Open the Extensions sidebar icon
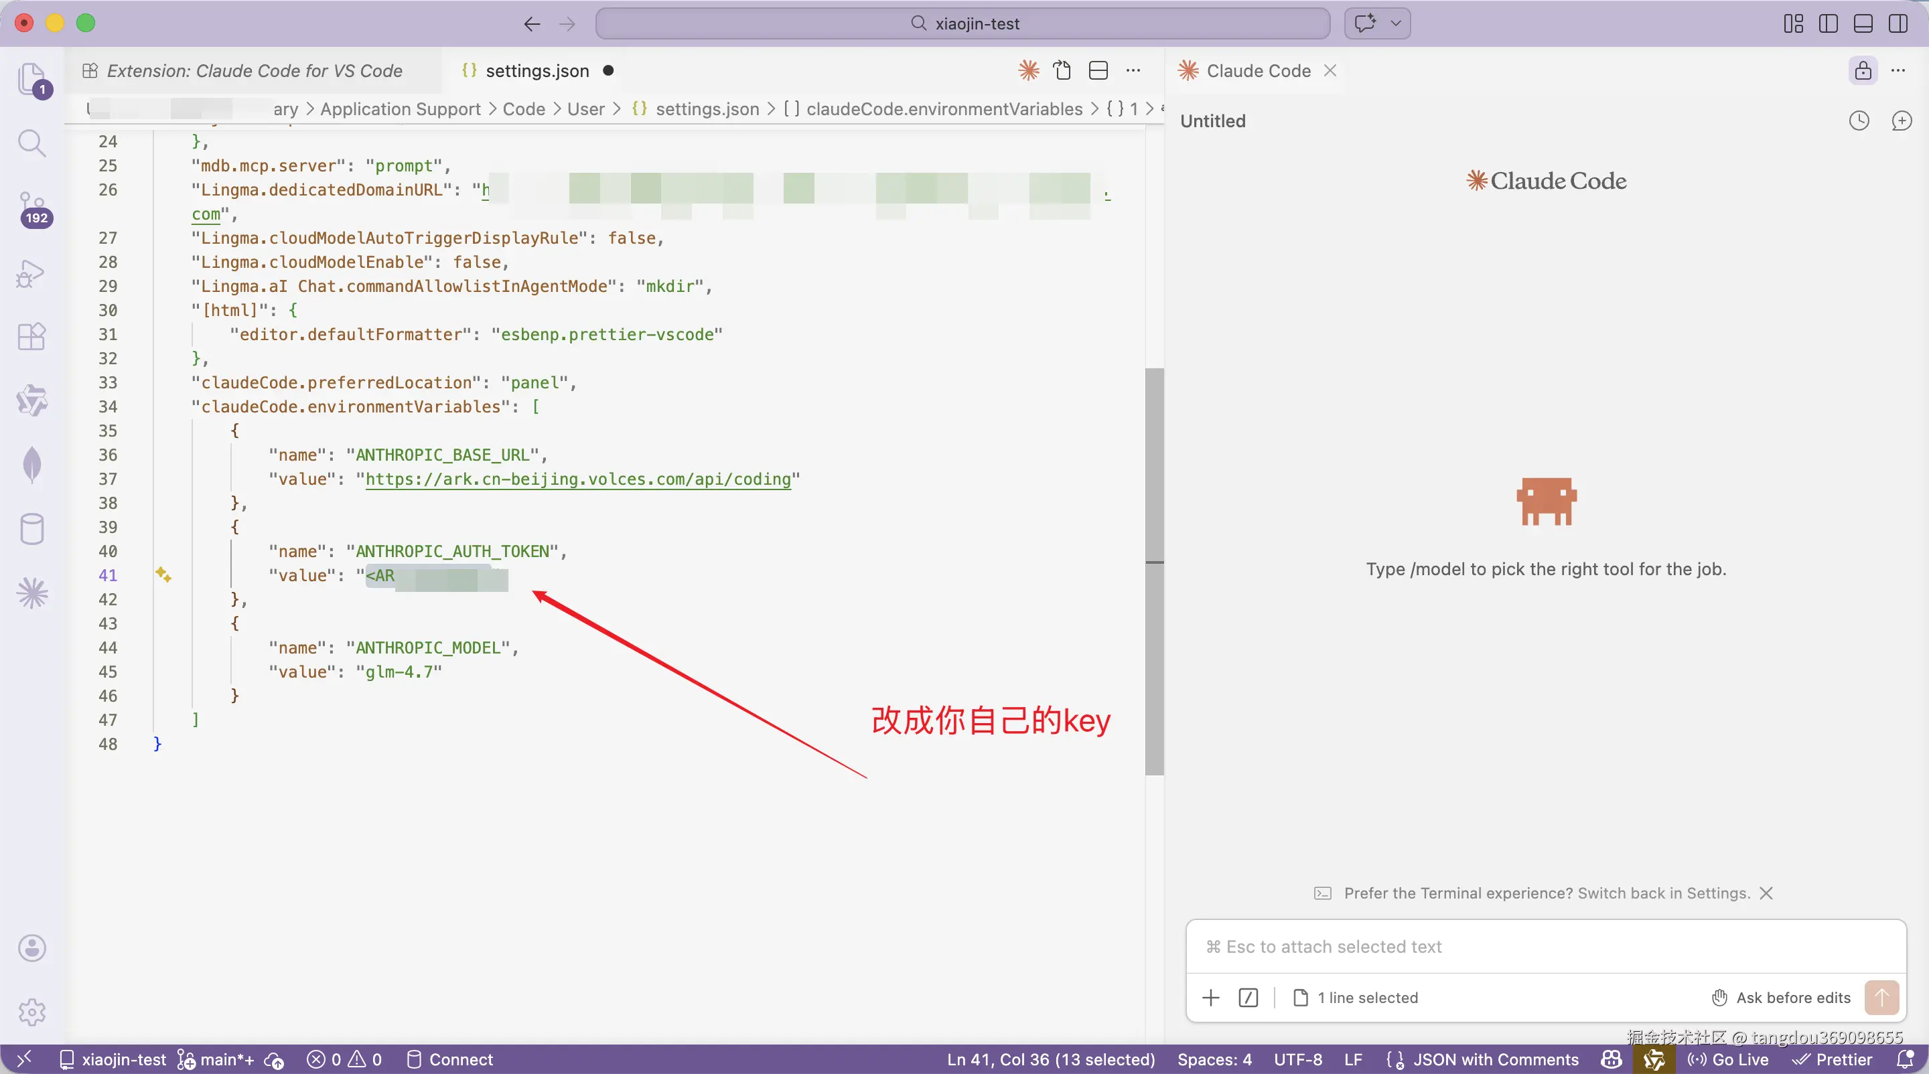This screenshot has width=1929, height=1074. (31, 336)
